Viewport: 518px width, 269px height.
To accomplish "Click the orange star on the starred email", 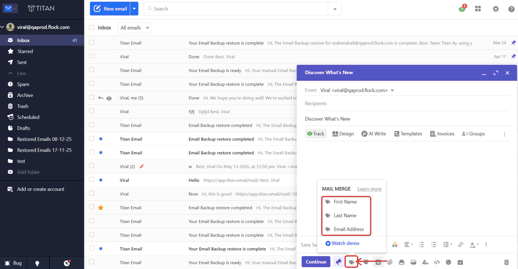I will (x=101, y=208).
